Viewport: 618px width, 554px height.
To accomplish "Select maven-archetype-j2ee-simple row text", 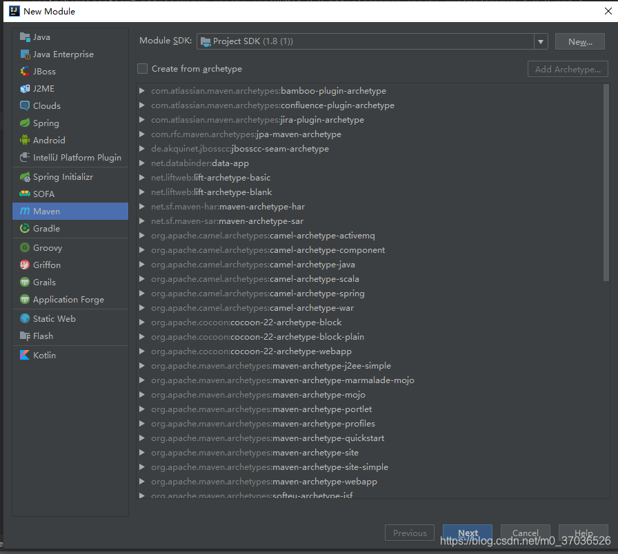I will [271, 366].
